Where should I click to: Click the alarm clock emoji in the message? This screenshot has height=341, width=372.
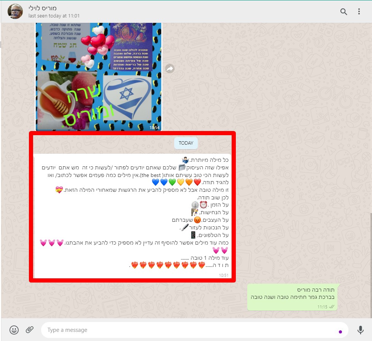(203, 205)
